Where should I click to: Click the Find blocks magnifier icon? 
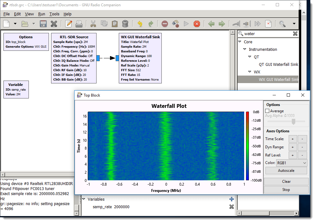pos(282,24)
